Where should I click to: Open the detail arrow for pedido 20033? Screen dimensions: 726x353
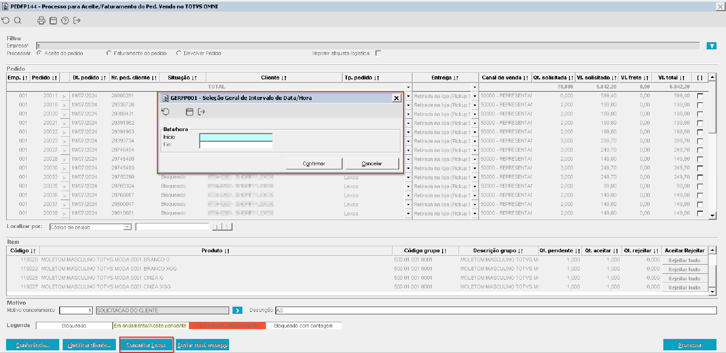pyautogui.click(x=64, y=177)
